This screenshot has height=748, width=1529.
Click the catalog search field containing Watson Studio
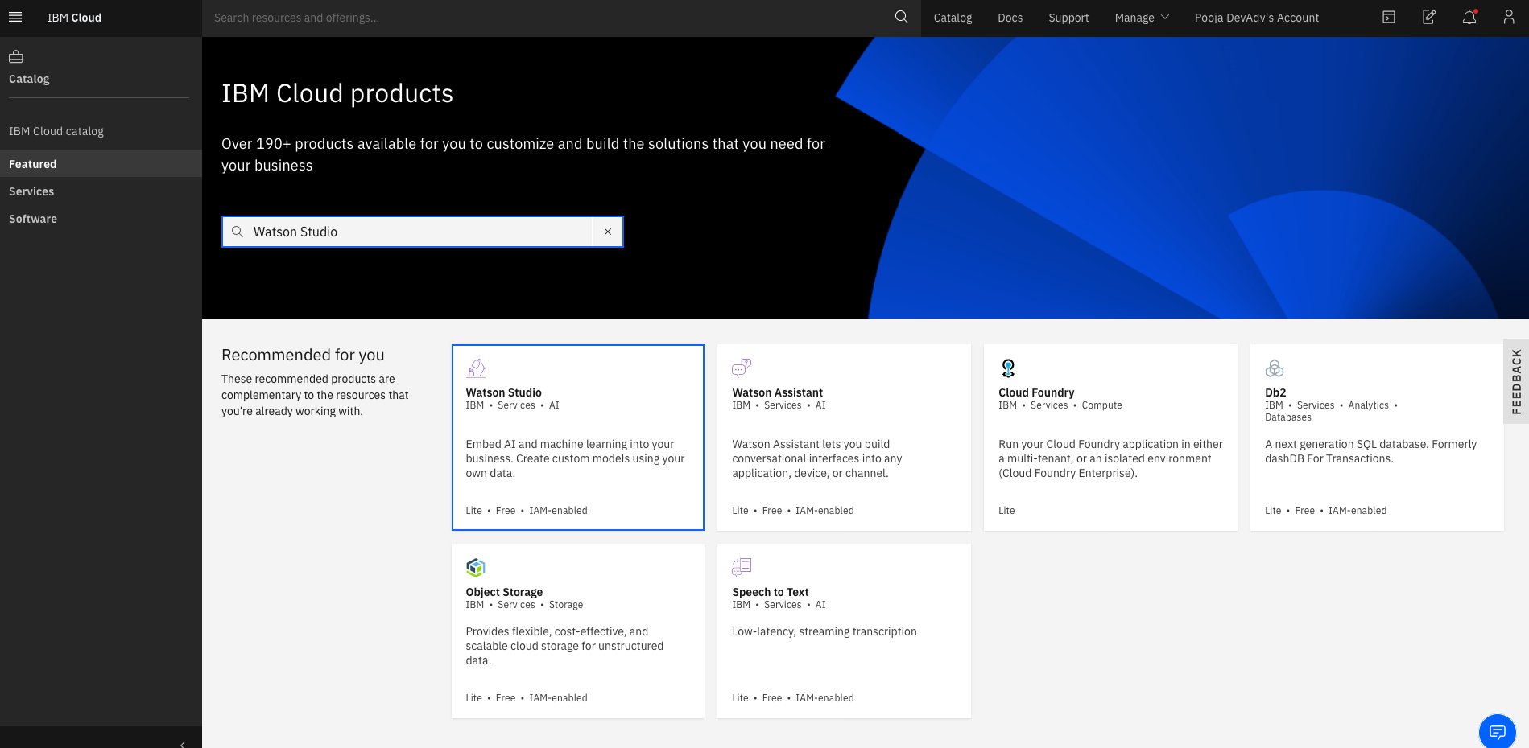(422, 232)
